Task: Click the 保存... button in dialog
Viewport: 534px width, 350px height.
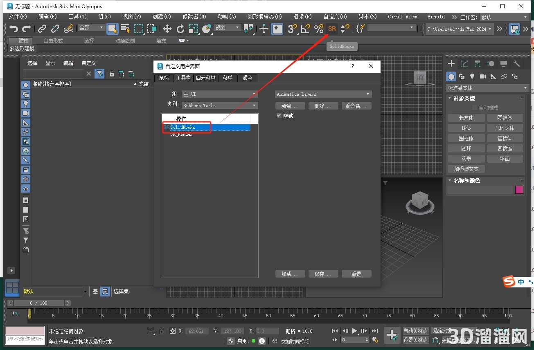Action: 323,274
